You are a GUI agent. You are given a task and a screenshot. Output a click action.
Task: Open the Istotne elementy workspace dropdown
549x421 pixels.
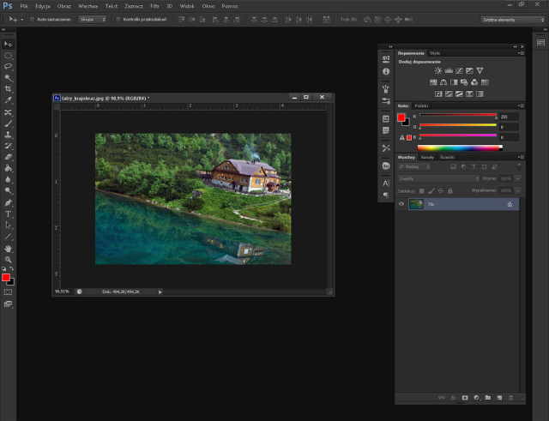[x=513, y=20]
